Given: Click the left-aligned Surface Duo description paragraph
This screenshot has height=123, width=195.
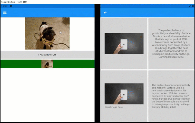Looking at the screenshot, I should [171, 96].
